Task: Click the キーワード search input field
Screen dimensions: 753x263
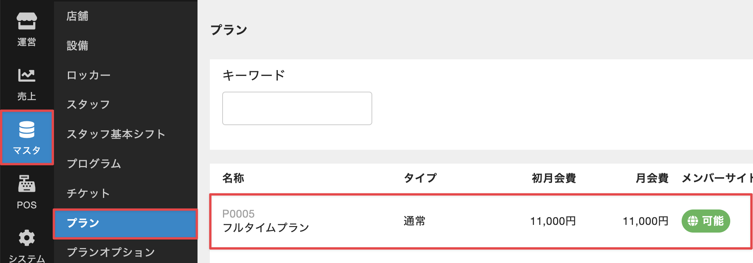Action: [297, 108]
